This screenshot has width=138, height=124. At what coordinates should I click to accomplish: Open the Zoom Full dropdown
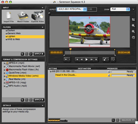pos(120,9)
